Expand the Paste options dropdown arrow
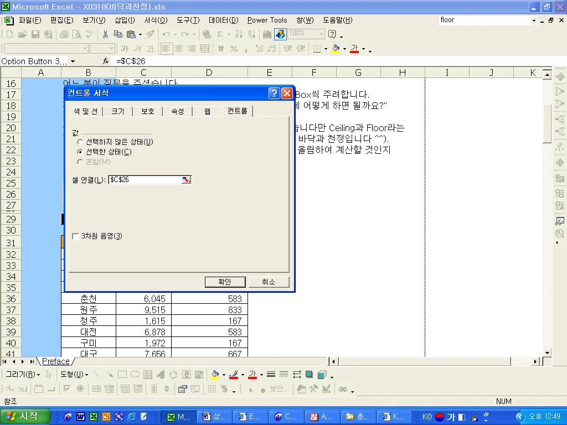Screen dimensions: 567x425 coord(140,35)
